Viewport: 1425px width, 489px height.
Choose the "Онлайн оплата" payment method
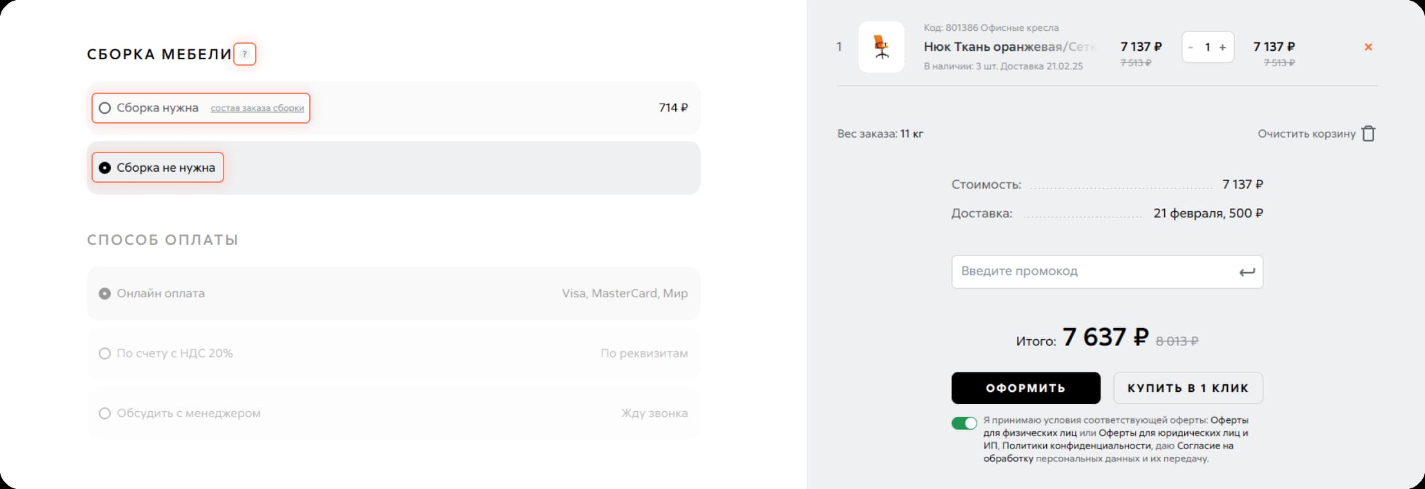pyautogui.click(x=105, y=293)
